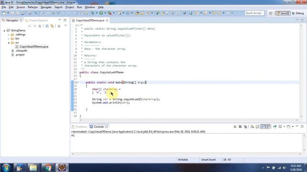Open the New file dropdown arrow
The width and height of the screenshot is (307, 172).
point(8,13)
